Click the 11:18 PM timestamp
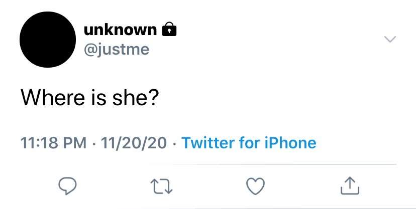Viewport: 416px width, 209px height. point(53,143)
